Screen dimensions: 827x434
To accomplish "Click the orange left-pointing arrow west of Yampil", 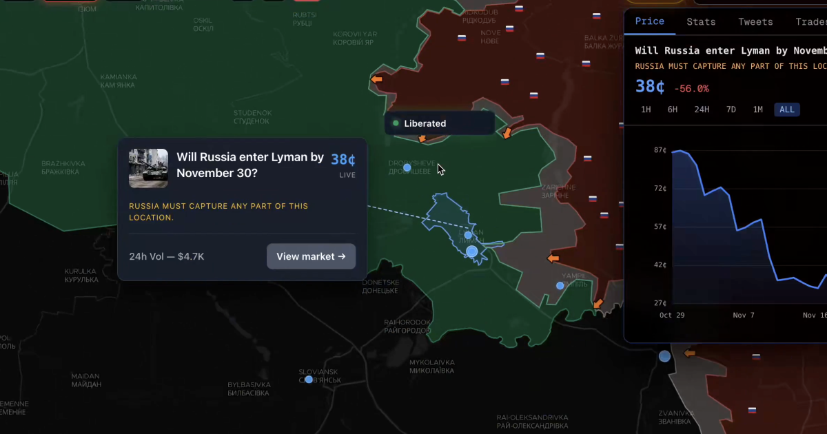I will pos(553,258).
